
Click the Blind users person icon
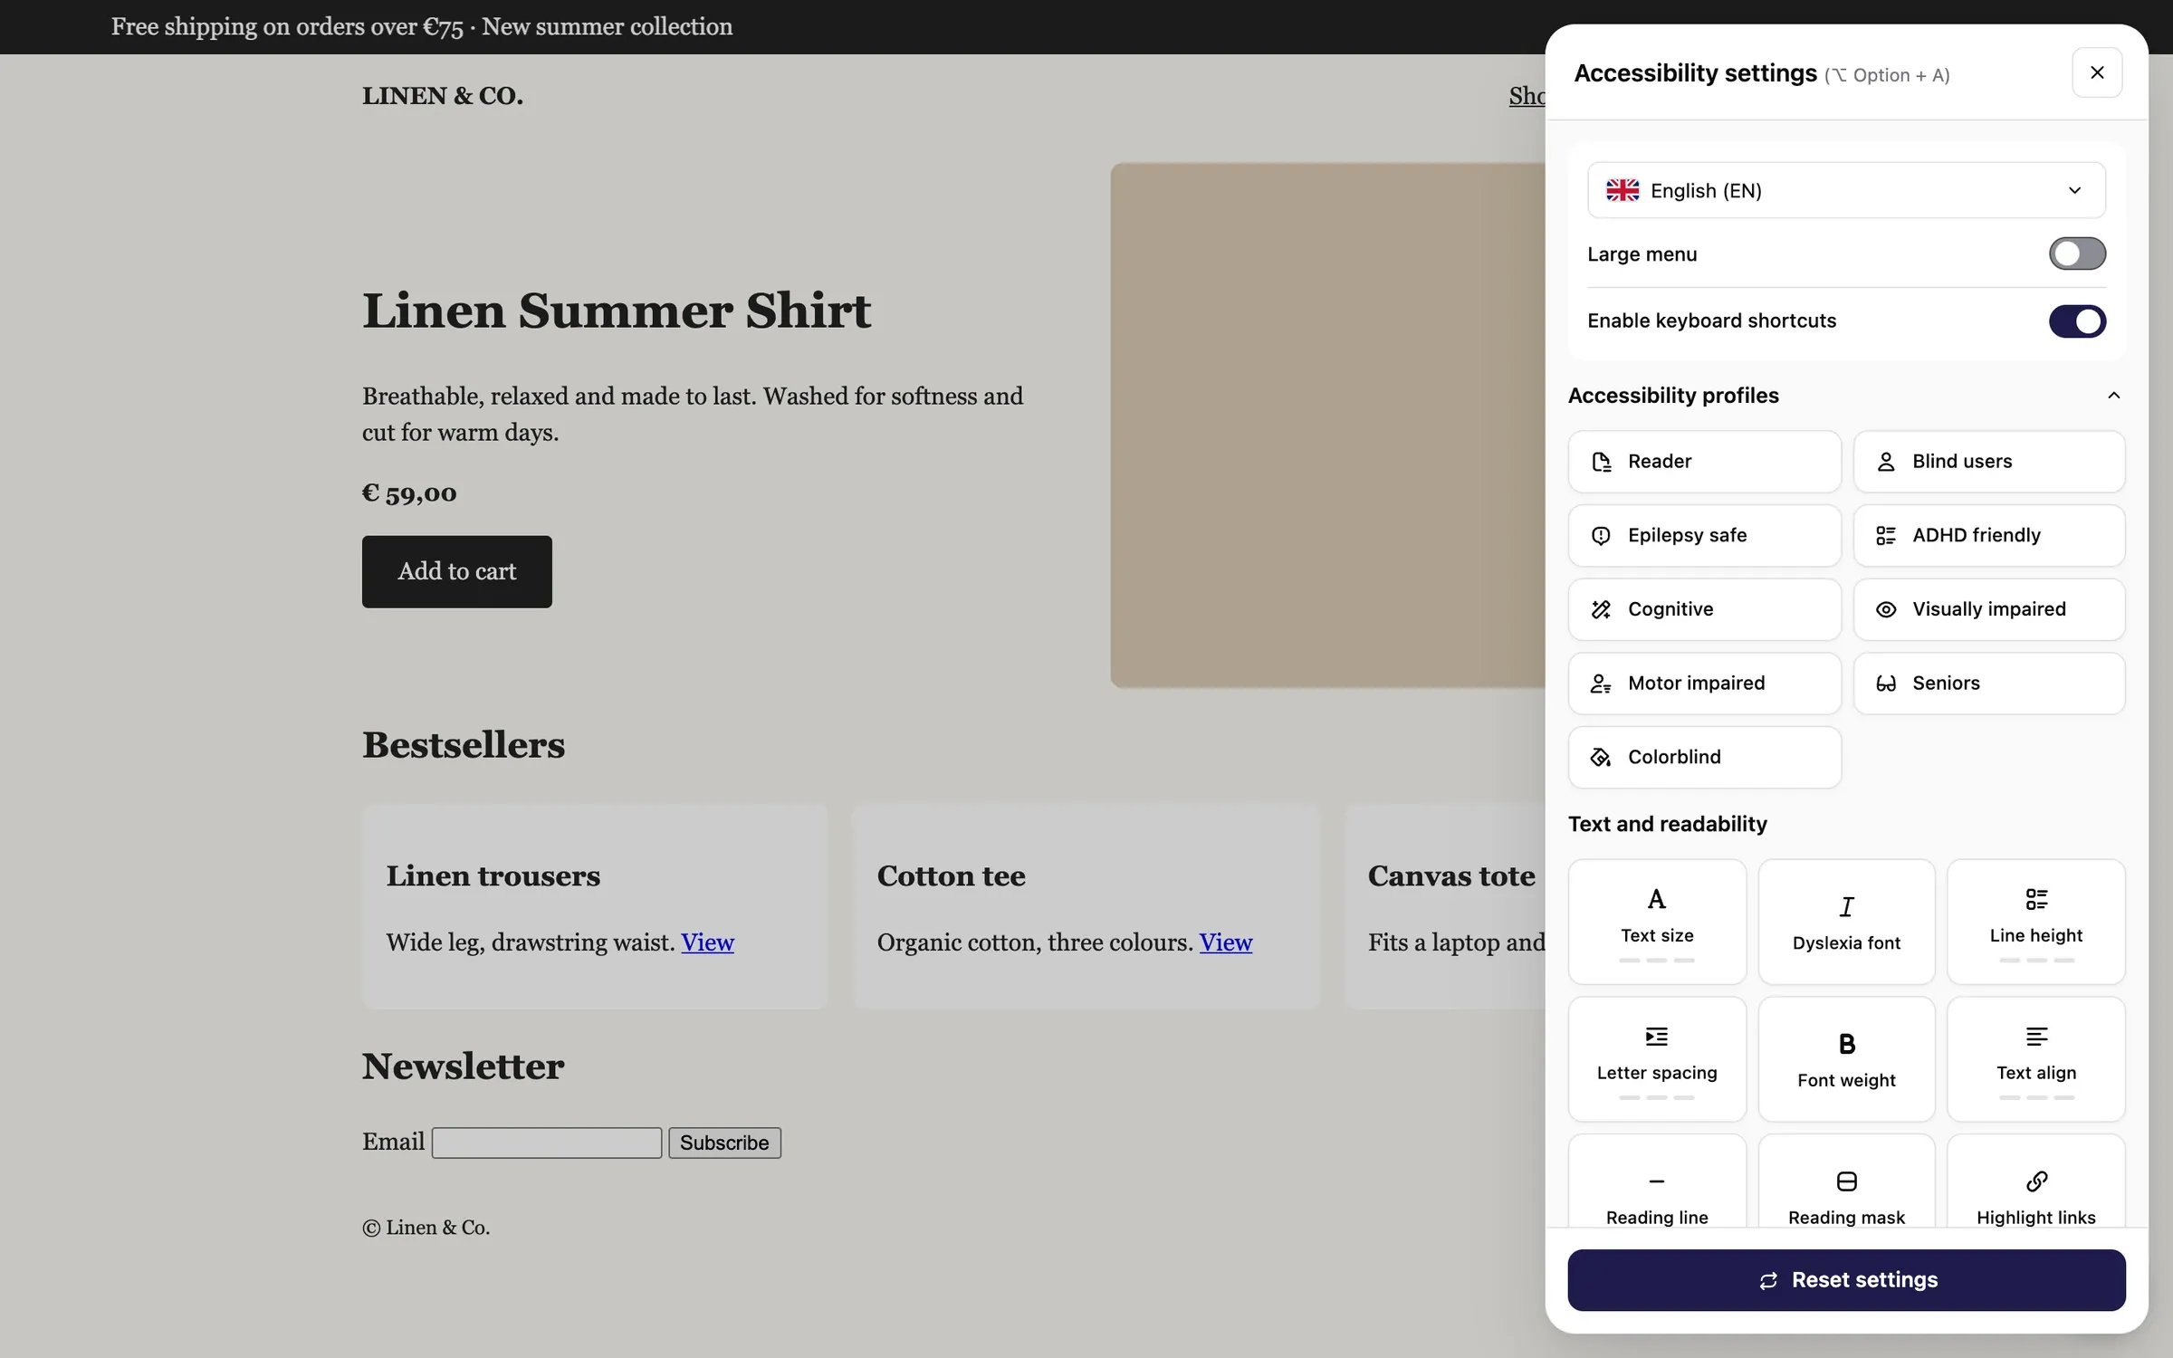(1886, 462)
